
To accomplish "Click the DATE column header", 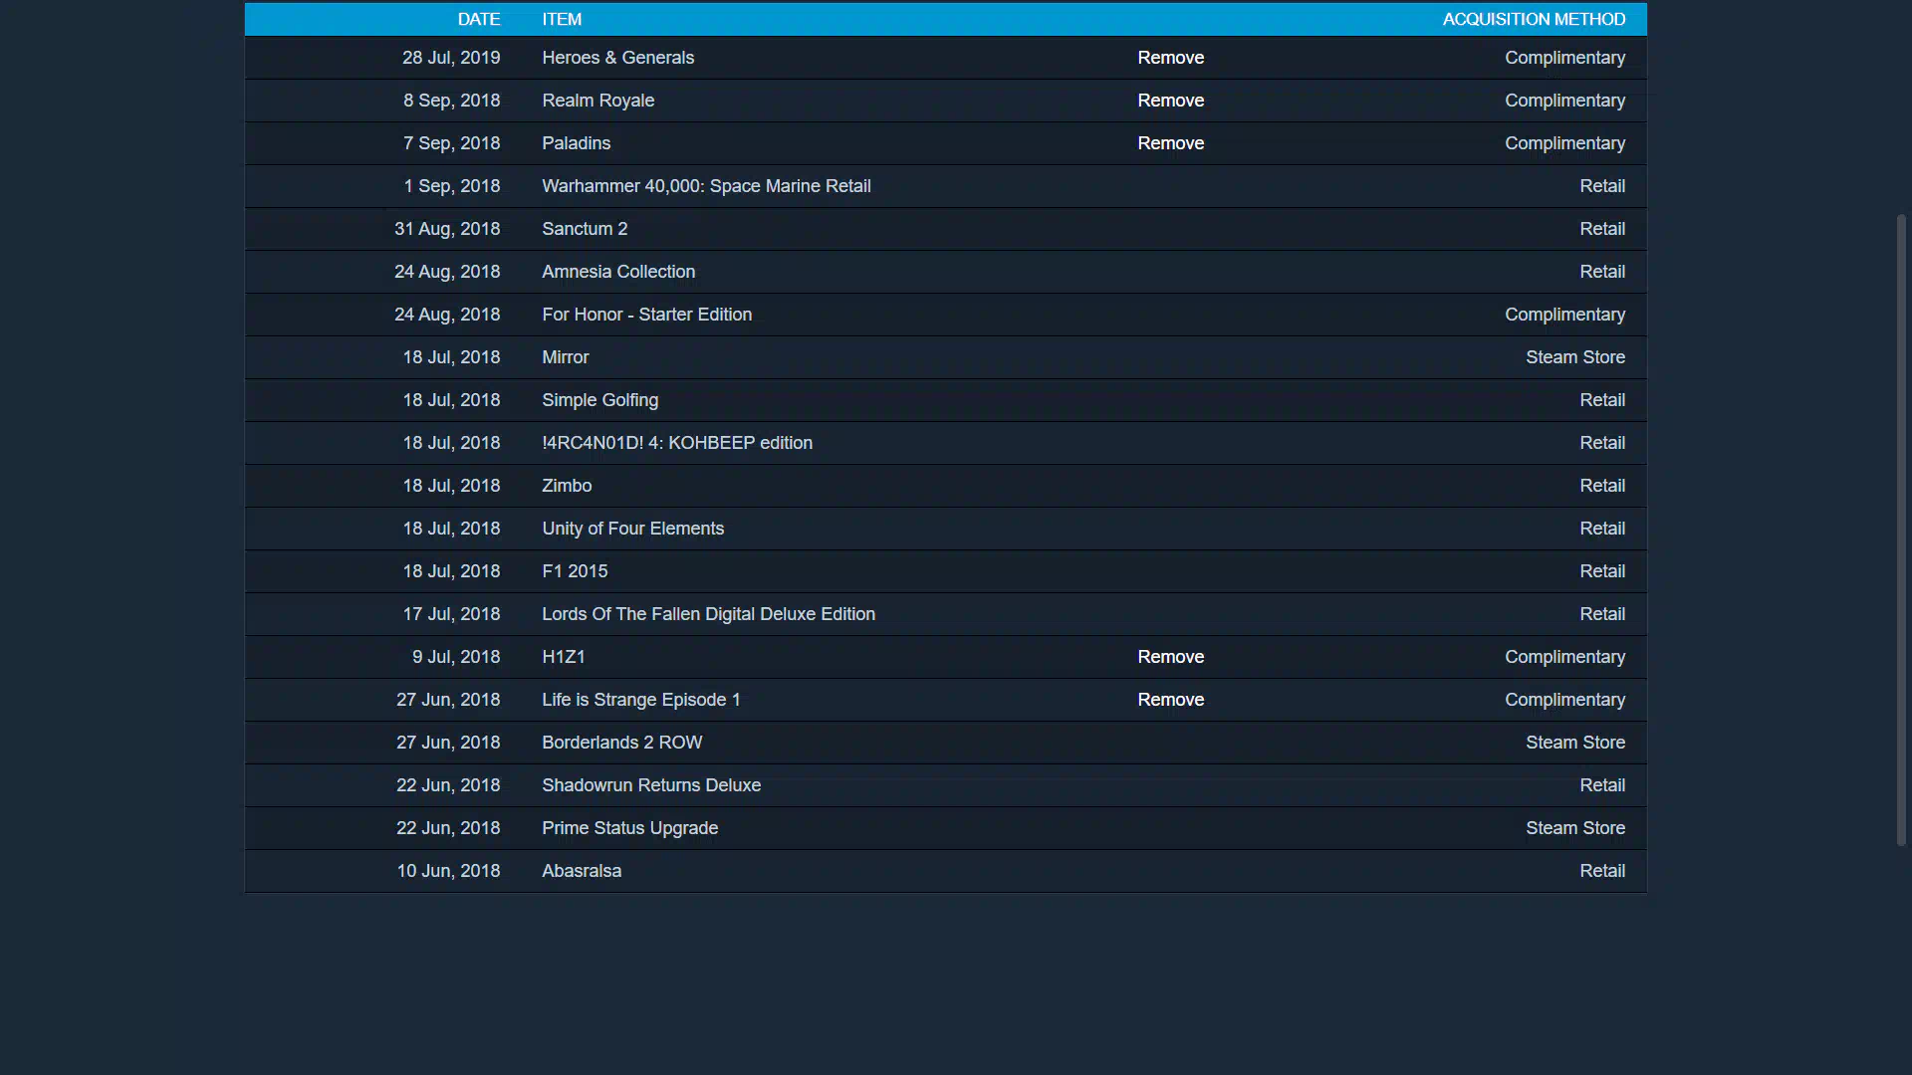I will tap(479, 19).
